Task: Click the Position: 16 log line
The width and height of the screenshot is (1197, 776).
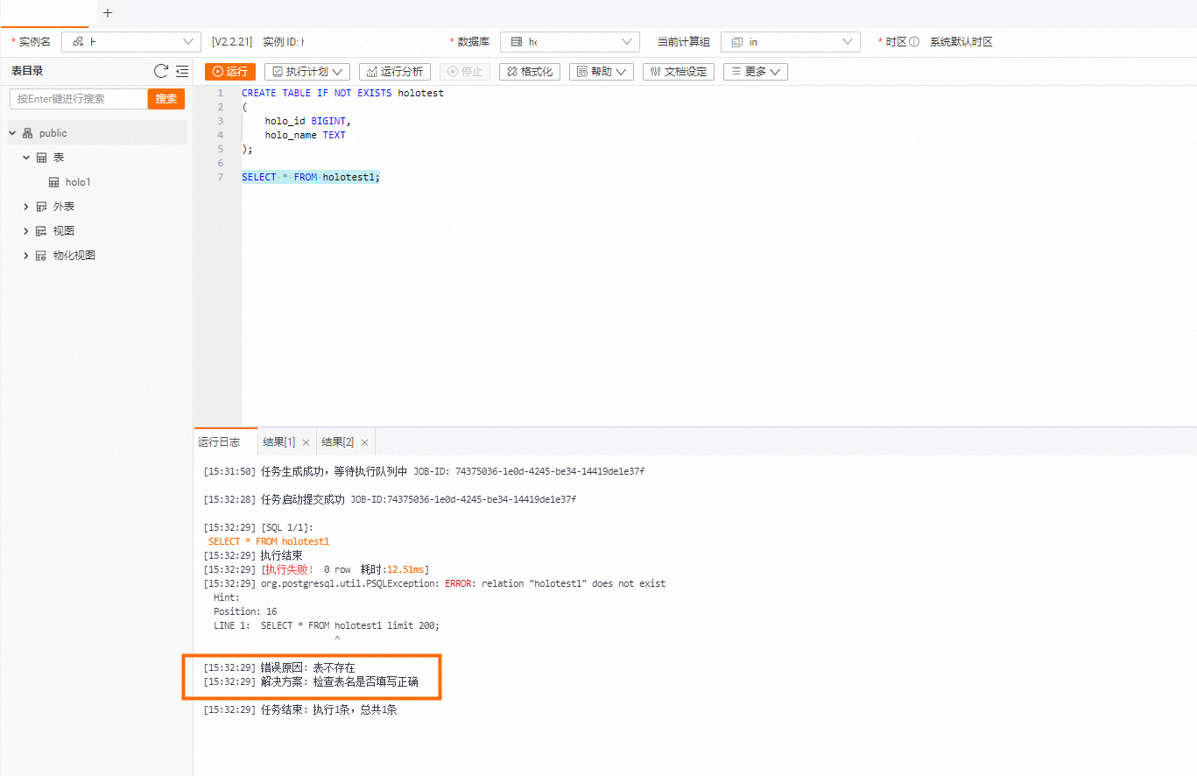Action: coord(245,611)
